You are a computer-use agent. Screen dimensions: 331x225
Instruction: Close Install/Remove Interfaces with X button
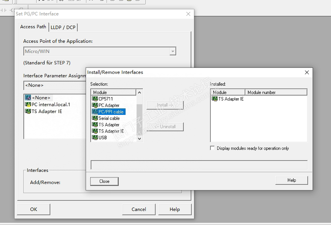click(x=307, y=72)
